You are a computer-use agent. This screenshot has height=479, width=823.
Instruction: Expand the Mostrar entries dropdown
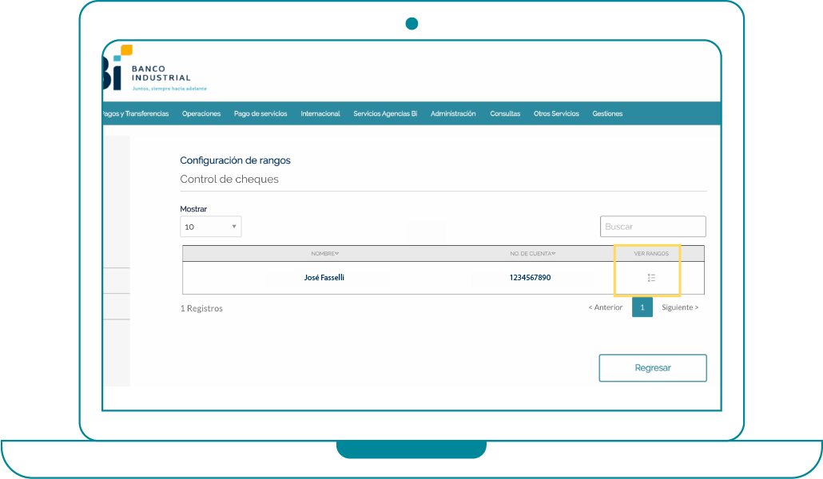click(x=211, y=227)
